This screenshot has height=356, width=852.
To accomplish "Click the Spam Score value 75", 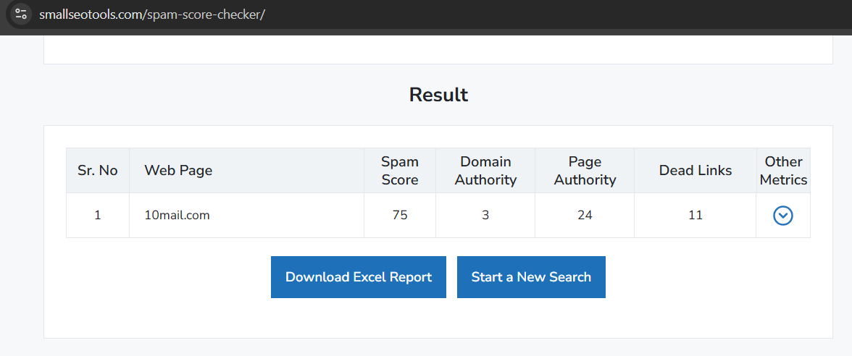I will tap(400, 216).
